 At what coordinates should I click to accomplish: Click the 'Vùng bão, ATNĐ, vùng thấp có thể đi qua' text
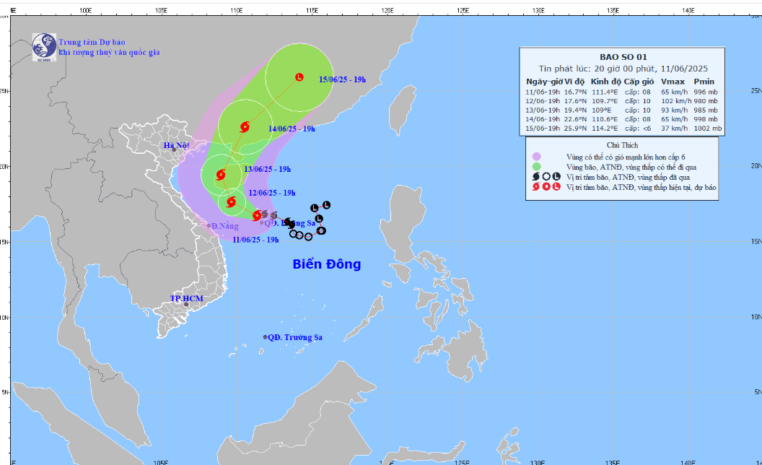click(631, 167)
